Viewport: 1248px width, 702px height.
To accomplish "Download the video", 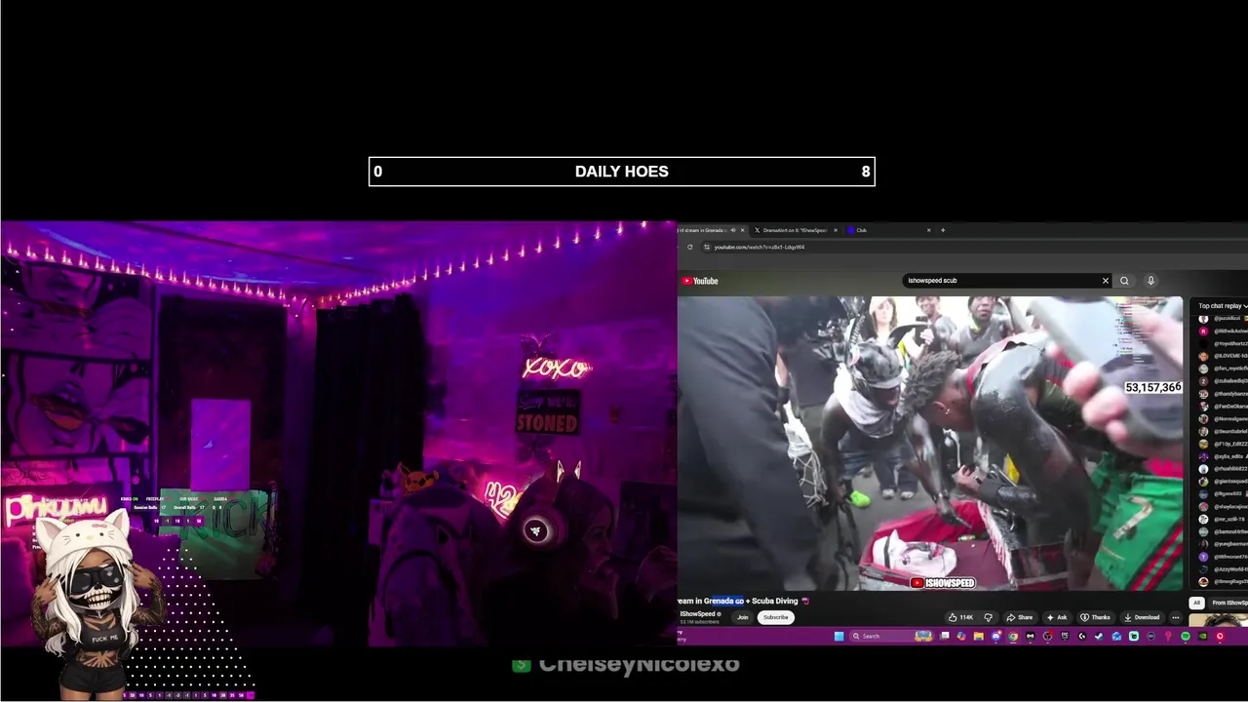I will (x=1142, y=617).
